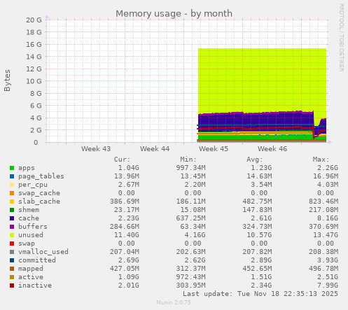Click the 'vmalloc_used' legend label
Viewport: 348px width, 310px height.
click(x=43, y=252)
